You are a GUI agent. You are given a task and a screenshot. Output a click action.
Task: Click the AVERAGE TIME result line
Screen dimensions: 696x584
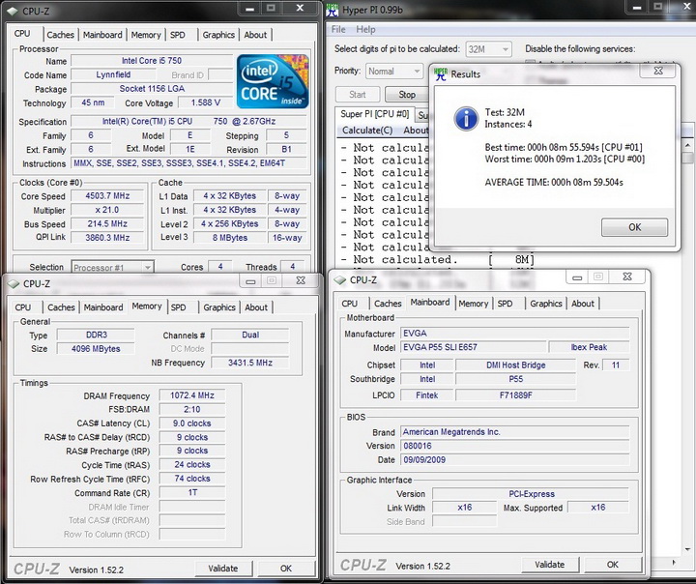pyautogui.click(x=554, y=182)
